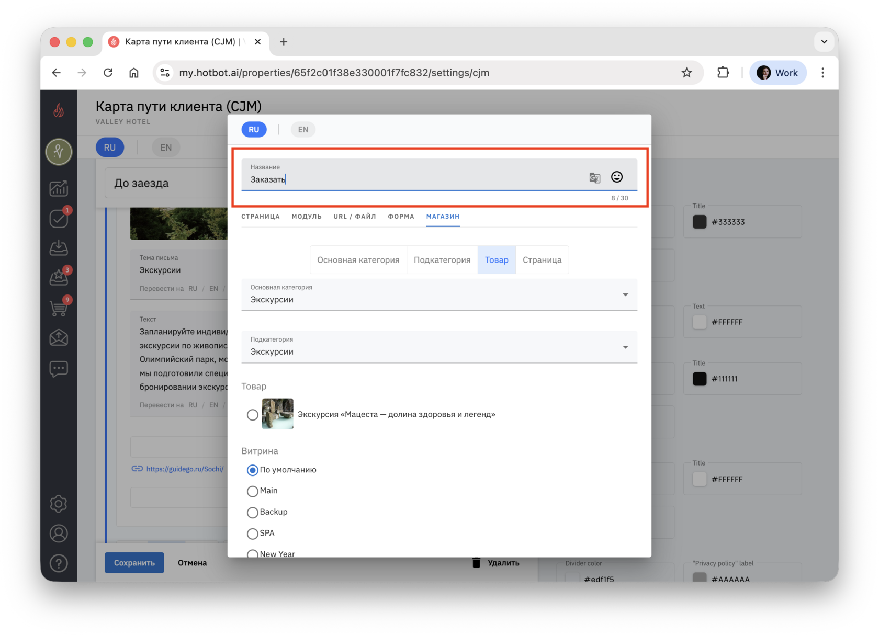Click the address bar URL
Viewport: 879px width, 635px height.
(x=334, y=73)
